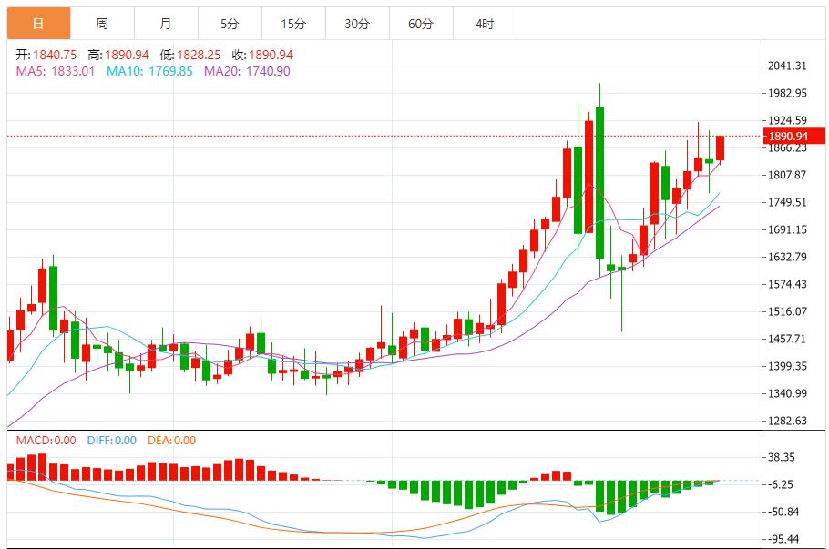This screenshot has height=549, width=829.
Task: Click the MA5: 1833.01 indicator label
Action: coord(56,71)
